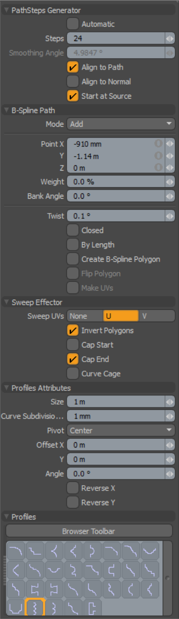Click the keyframe circle for Point X
The width and height of the screenshot is (179, 619).
click(159, 143)
